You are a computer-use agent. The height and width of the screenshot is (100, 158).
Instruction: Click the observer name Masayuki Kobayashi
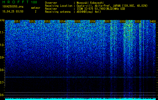[90, 3]
